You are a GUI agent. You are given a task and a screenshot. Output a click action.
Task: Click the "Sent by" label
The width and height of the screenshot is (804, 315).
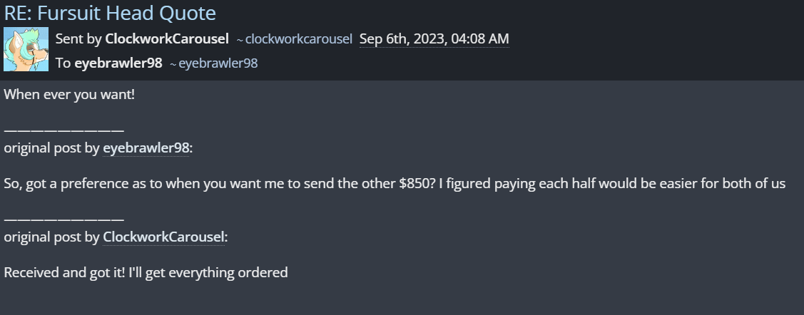tap(78, 38)
